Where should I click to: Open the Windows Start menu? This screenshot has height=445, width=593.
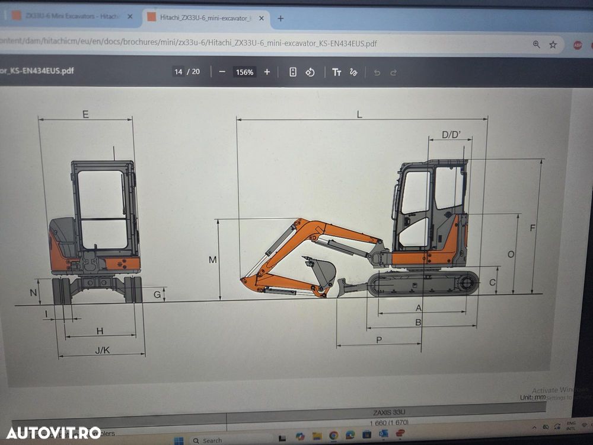(x=178, y=440)
